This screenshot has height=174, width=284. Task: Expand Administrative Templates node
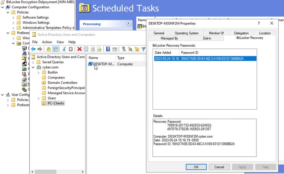pos(13,28)
